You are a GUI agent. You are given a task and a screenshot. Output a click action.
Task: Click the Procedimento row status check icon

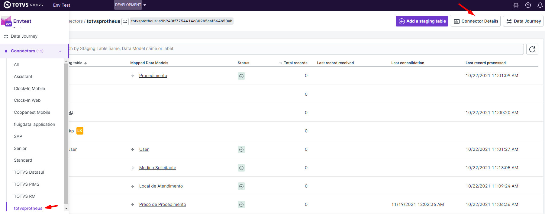coord(241,76)
